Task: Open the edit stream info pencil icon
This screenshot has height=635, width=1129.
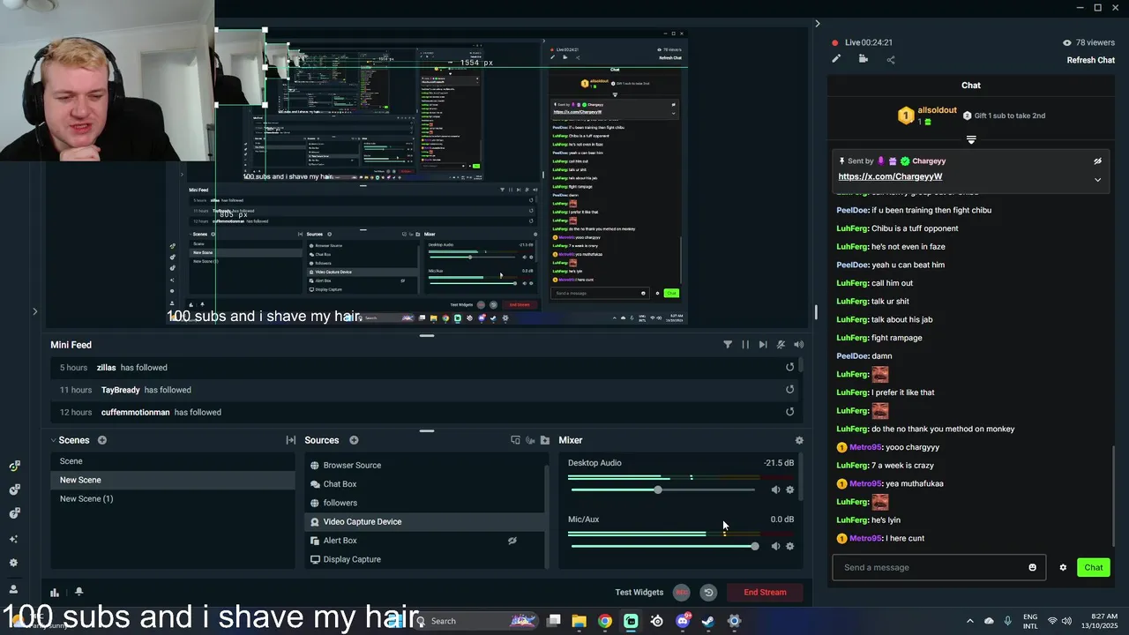Action: [x=836, y=59]
